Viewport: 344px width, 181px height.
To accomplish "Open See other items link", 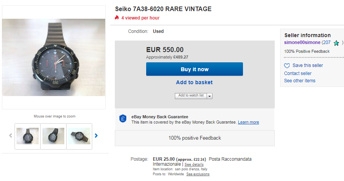I will pos(300,81).
